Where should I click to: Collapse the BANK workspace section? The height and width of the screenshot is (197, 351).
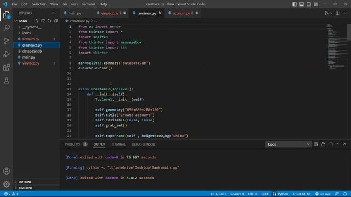click(x=22, y=21)
